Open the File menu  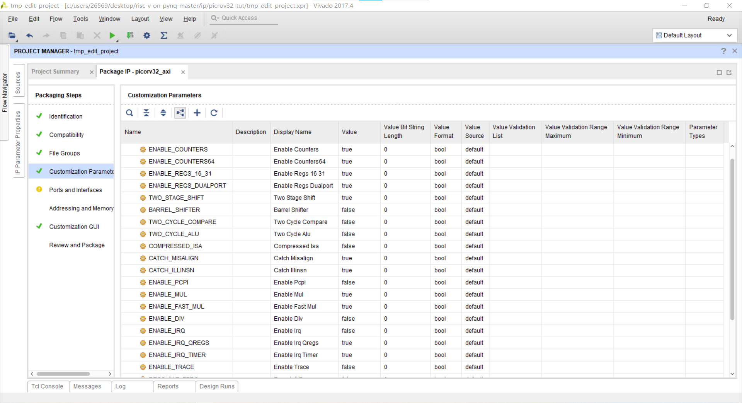click(13, 19)
